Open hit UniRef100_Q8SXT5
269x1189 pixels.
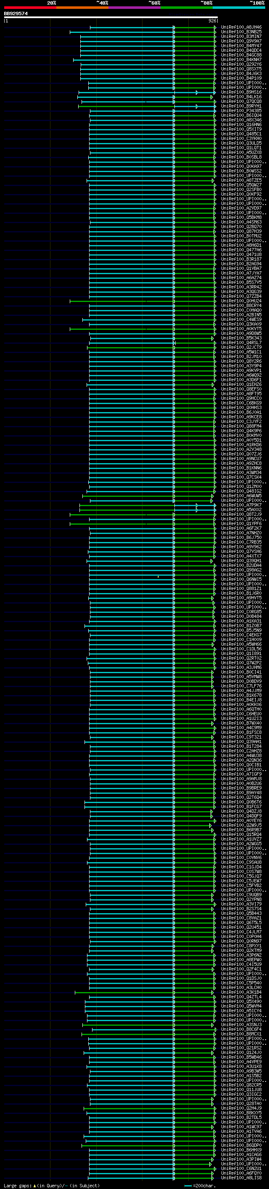coord(241,69)
